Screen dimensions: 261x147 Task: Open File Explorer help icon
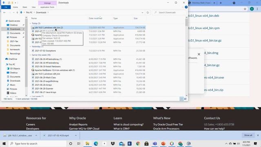(186, 7)
